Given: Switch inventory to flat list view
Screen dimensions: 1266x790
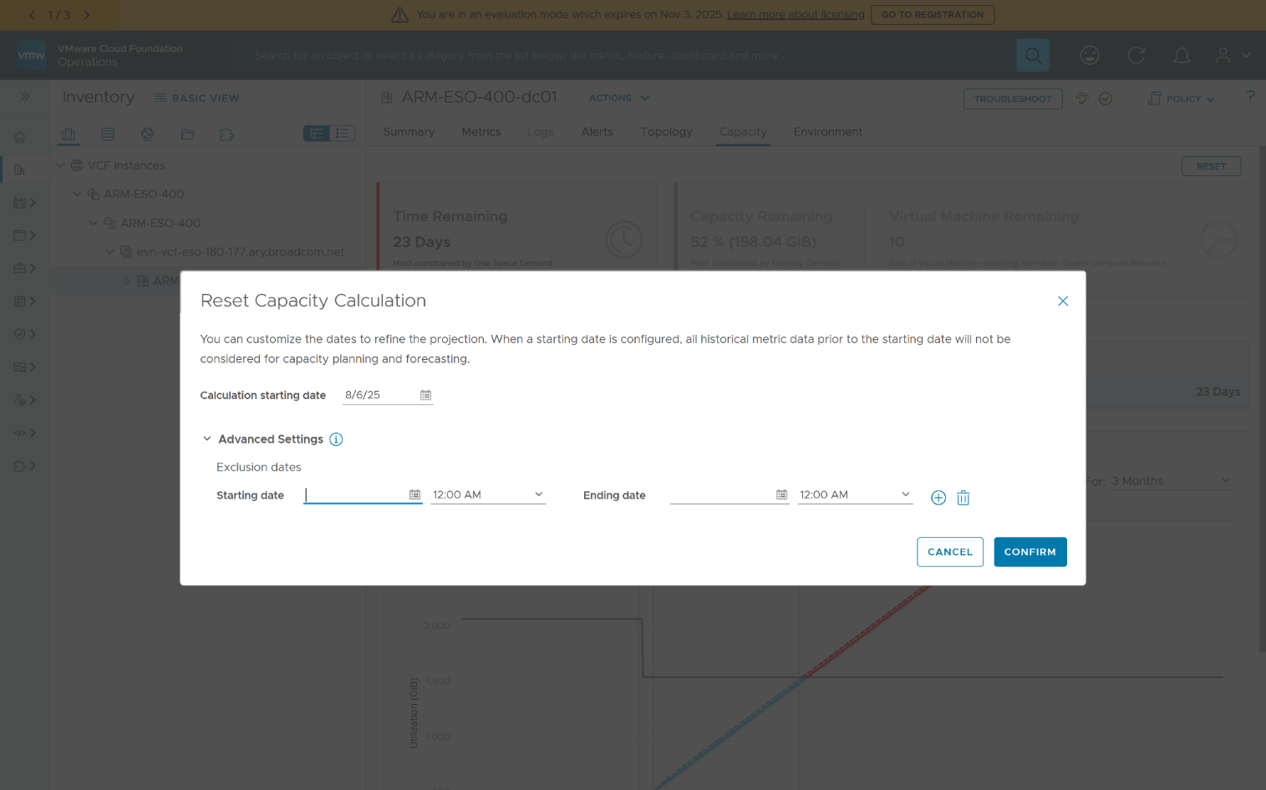Looking at the screenshot, I should [343, 133].
